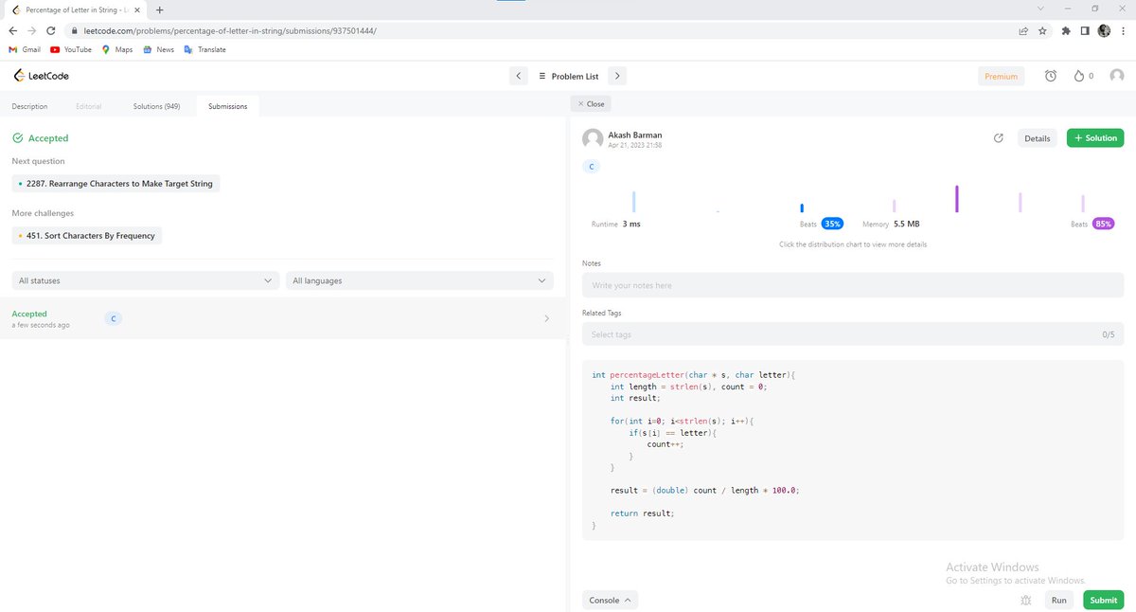Click the LeetCode logo
Image resolution: width=1136 pixels, height=612 pixels.
pos(41,76)
